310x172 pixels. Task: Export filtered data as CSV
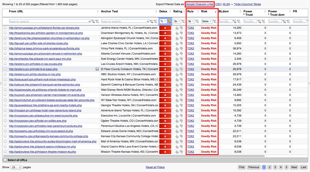(x=218, y=4)
